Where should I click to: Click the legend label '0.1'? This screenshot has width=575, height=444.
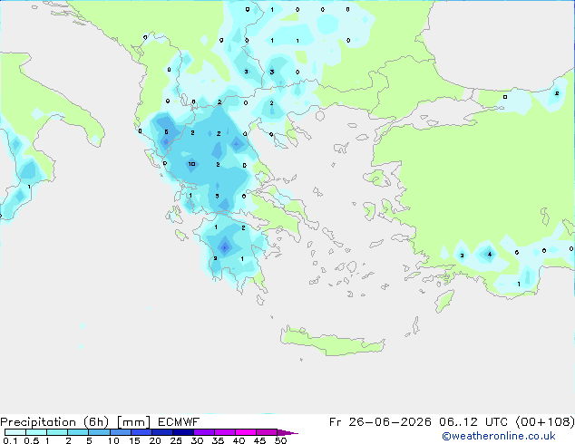pyautogui.click(x=10, y=440)
